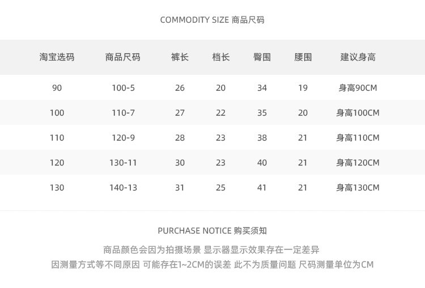Select the 130-11 size cell

coord(123,163)
